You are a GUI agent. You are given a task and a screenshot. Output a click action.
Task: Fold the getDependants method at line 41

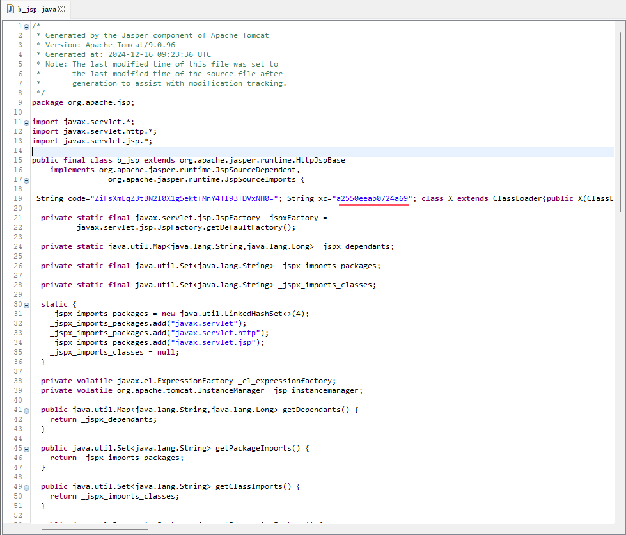coord(26,410)
